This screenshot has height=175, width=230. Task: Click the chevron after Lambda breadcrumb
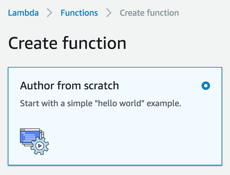50,13
